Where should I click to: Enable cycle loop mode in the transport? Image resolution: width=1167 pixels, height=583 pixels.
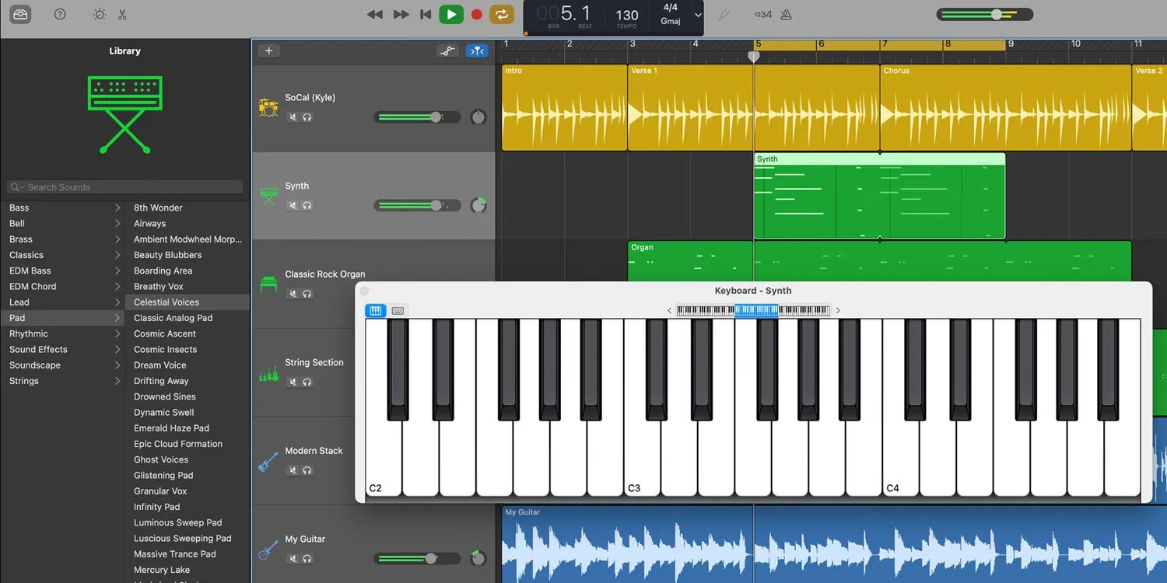pos(502,14)
